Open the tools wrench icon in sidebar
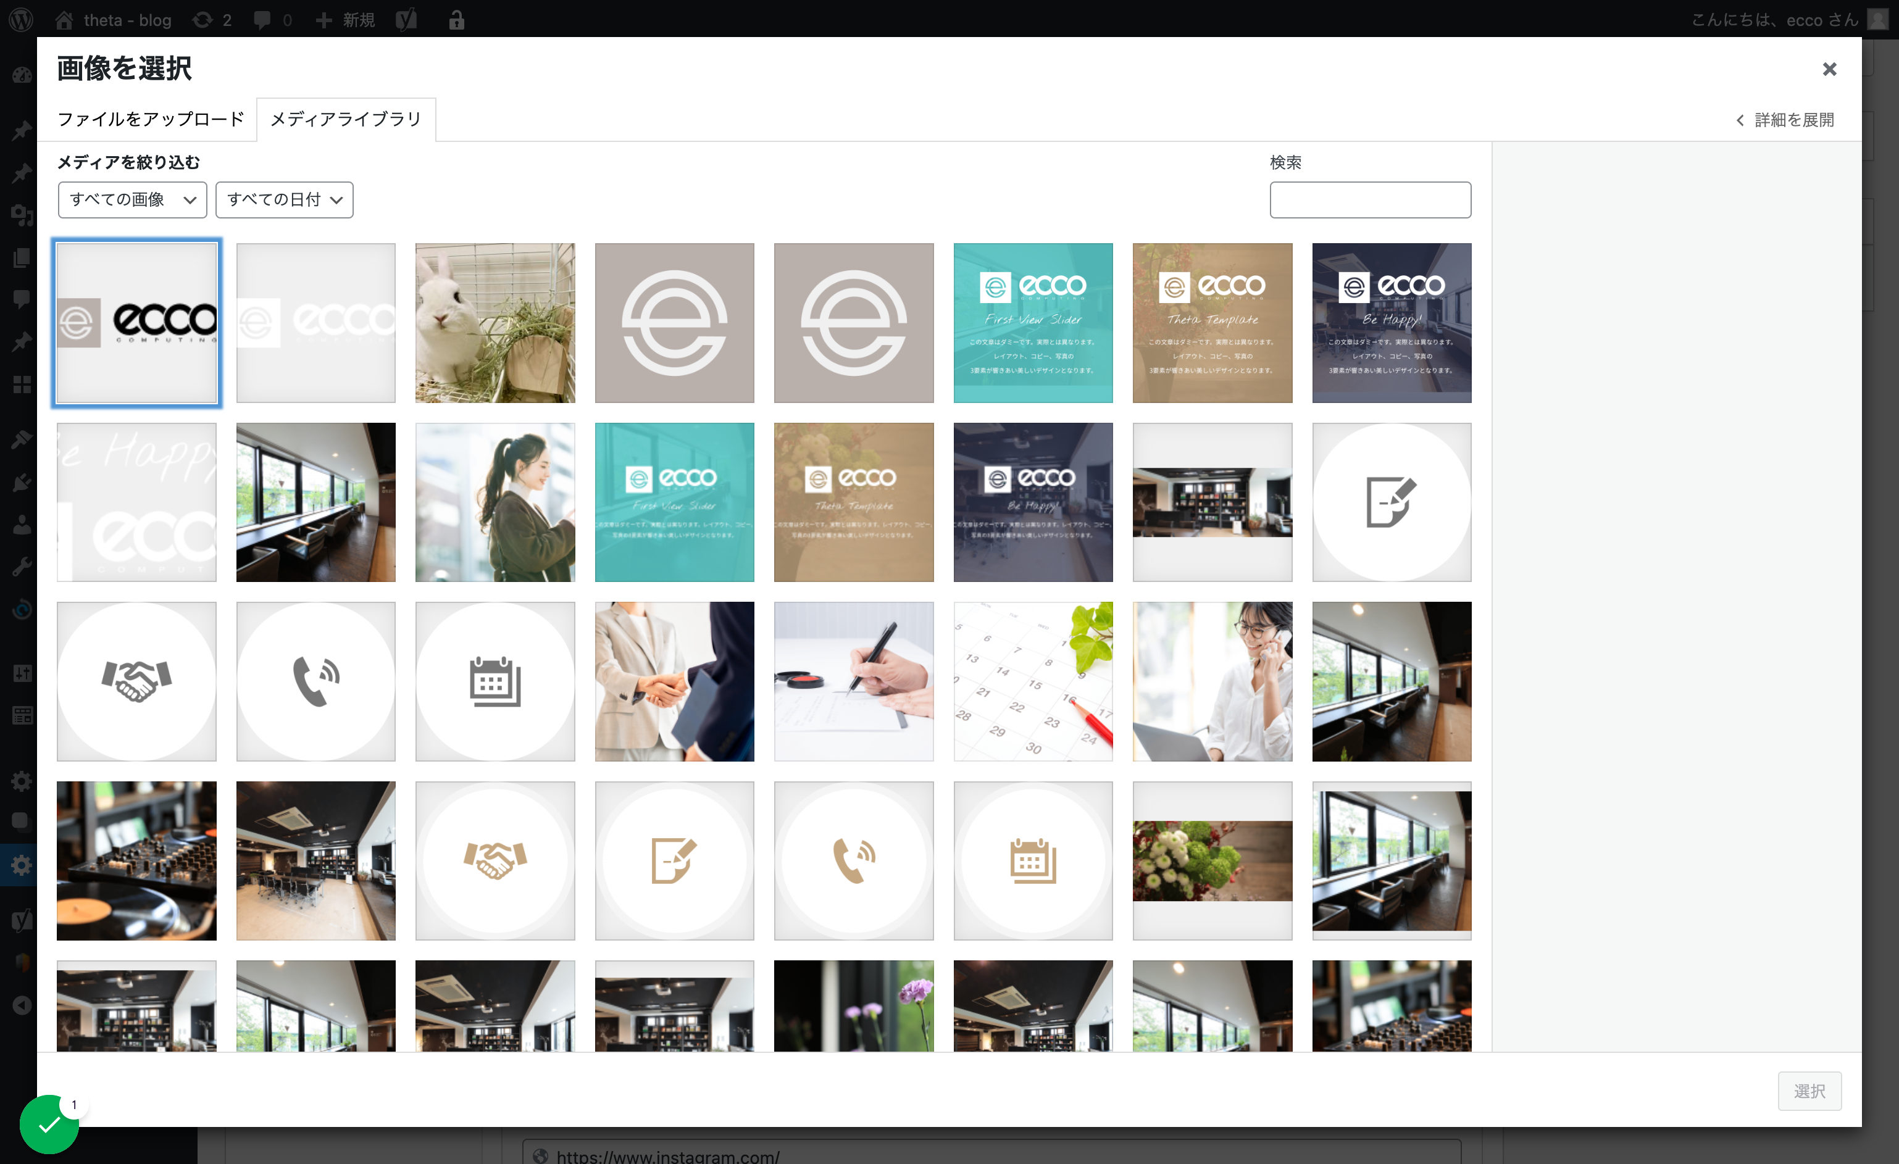 tap(22, 567)
